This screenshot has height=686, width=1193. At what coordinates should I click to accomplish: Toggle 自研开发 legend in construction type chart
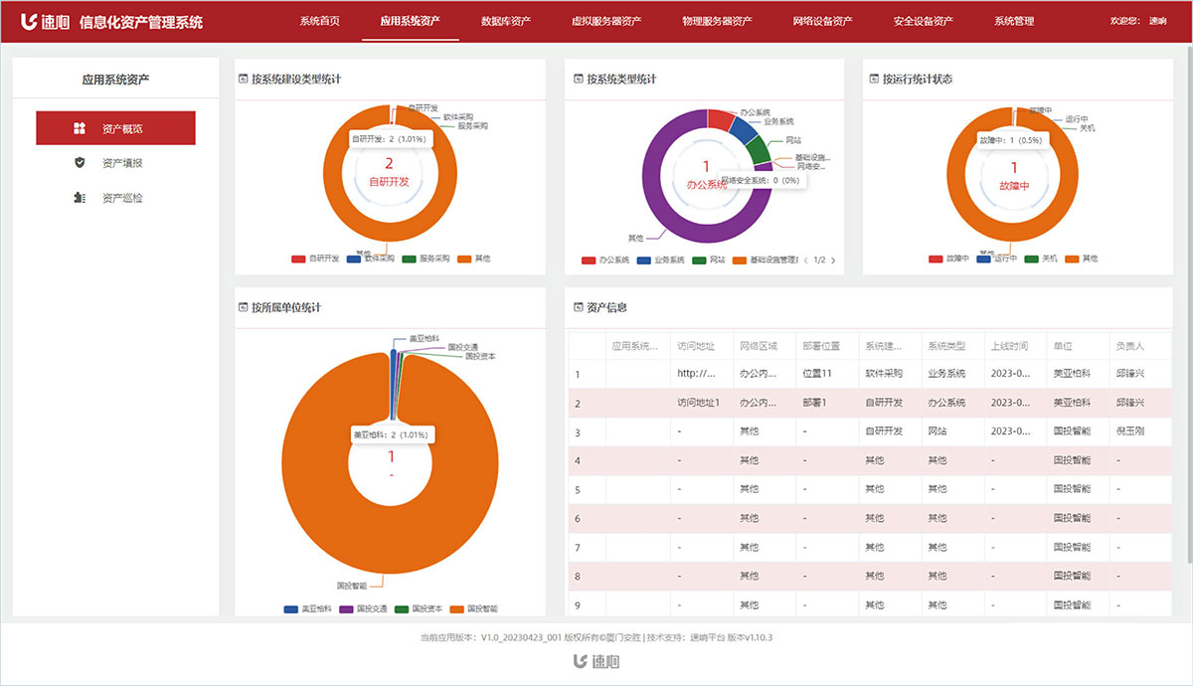click(x=315, y=258)
